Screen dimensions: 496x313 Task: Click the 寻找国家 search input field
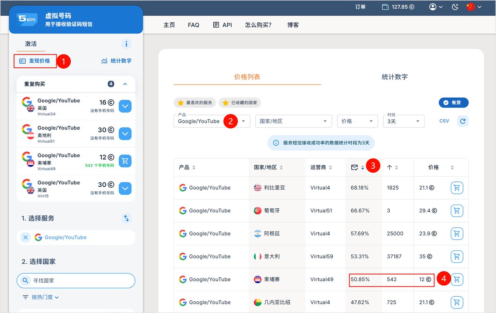pos(76,280)
